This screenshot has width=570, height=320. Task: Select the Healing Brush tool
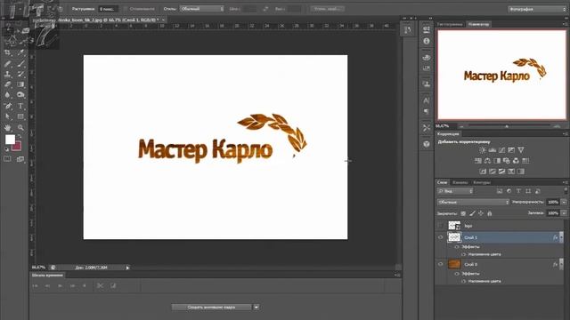point(7,64)
